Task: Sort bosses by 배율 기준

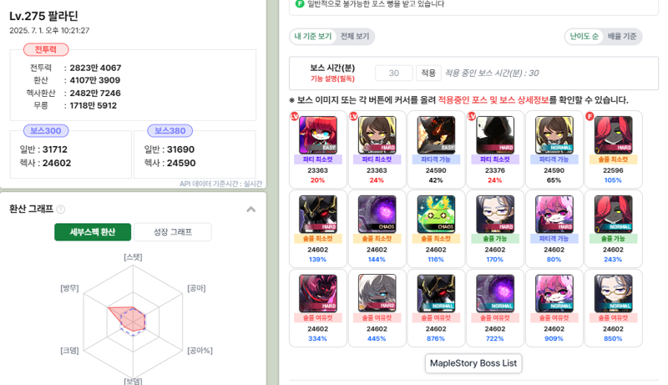Action: (622, 36)
